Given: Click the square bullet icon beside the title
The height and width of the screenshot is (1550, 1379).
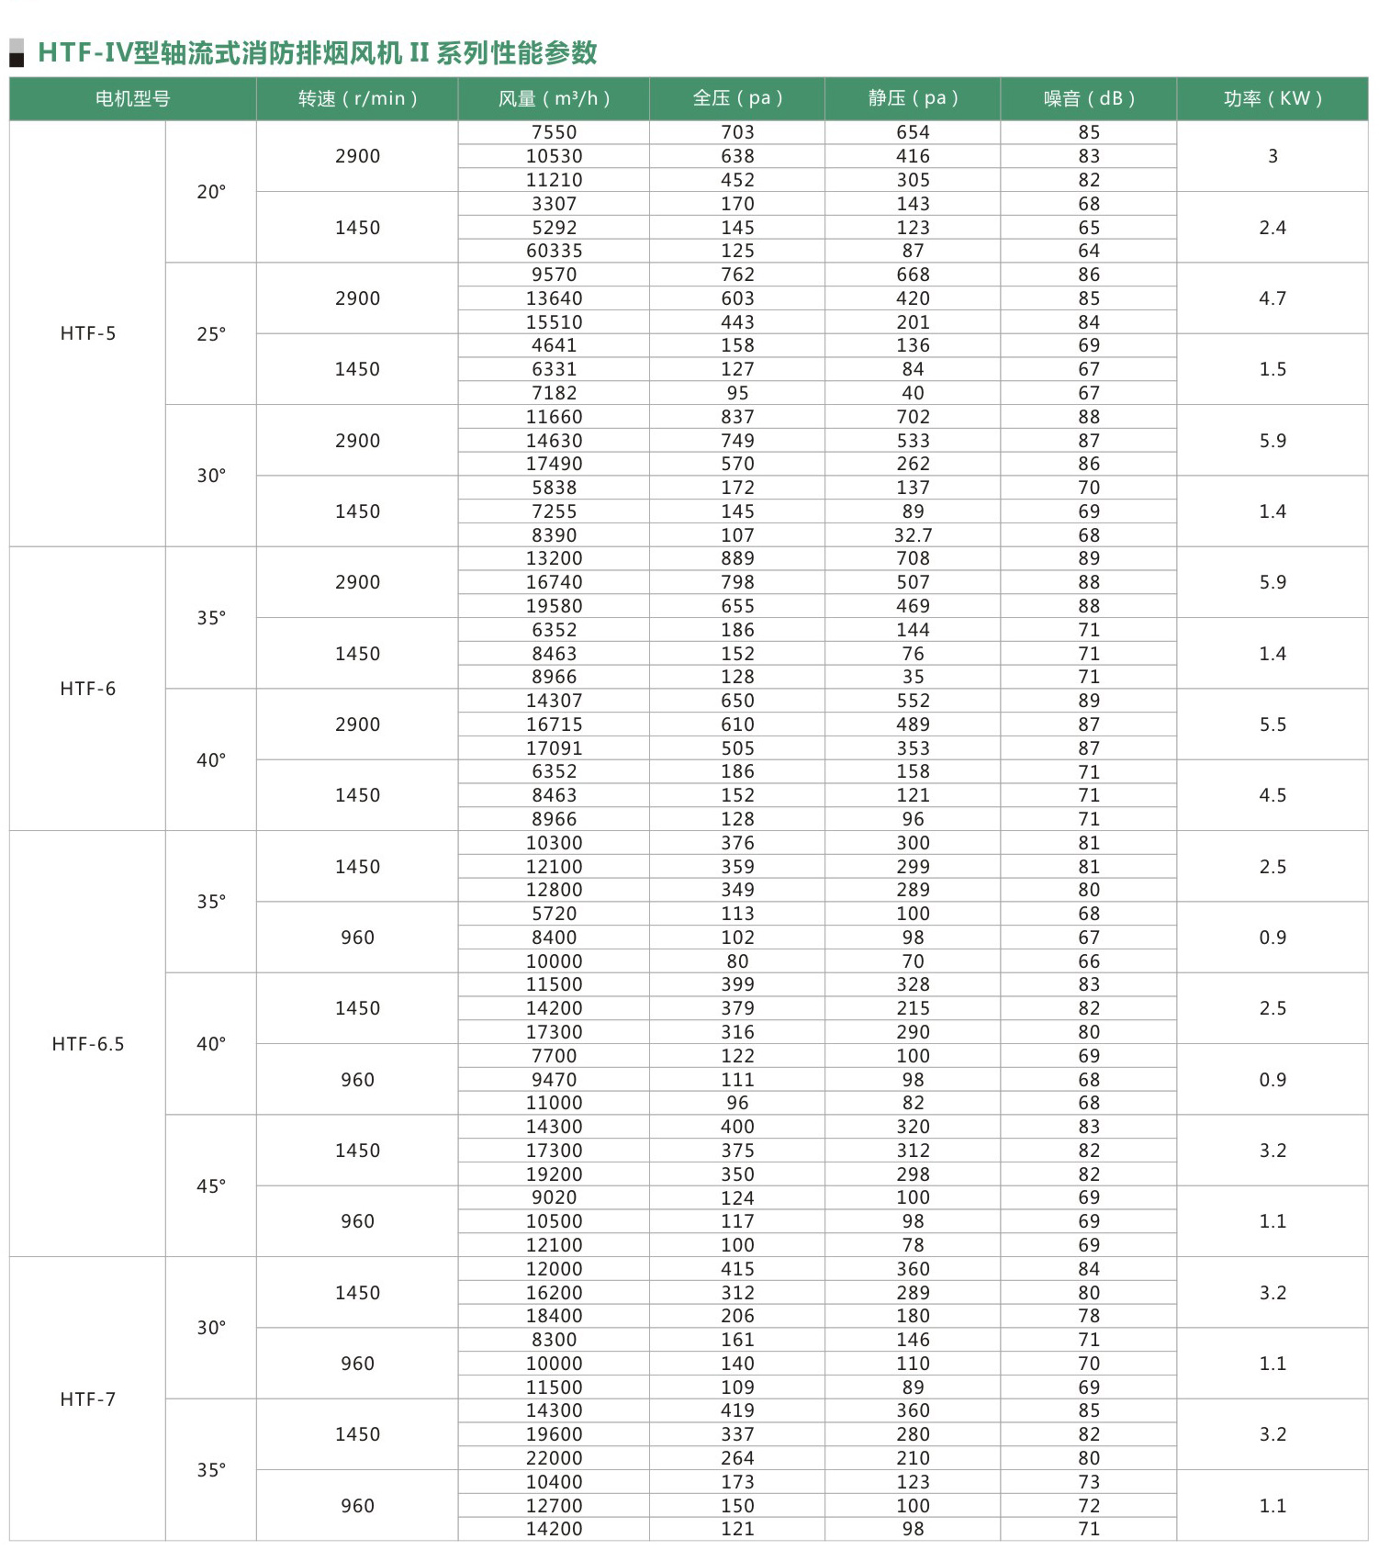Looking at the screenshot, I should [17, 53].
